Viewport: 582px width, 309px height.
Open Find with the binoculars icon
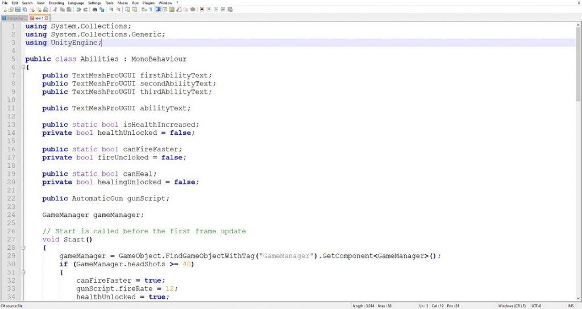tap(94, 10)
